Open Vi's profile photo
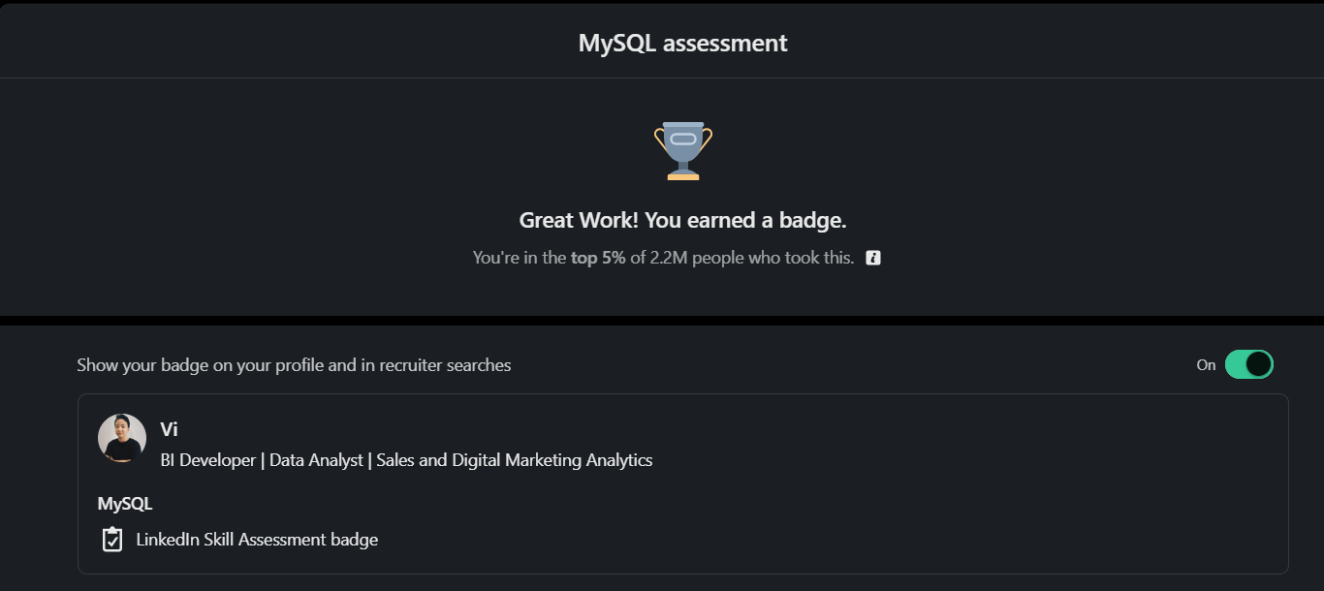The height and width of the screenshot is (591, 1324). tap(122, 438)
